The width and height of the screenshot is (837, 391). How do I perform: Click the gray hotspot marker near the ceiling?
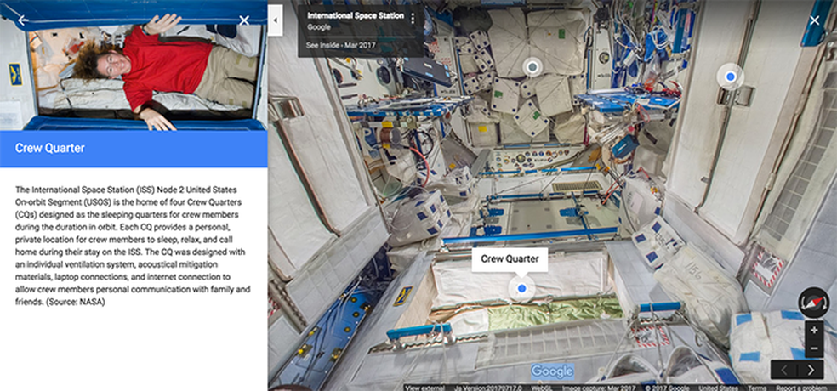pyautogui.click(x=532, y=66)
